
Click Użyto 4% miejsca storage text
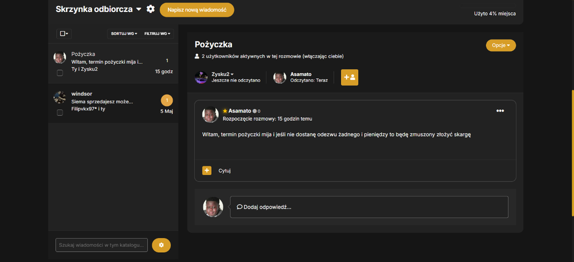495,14
